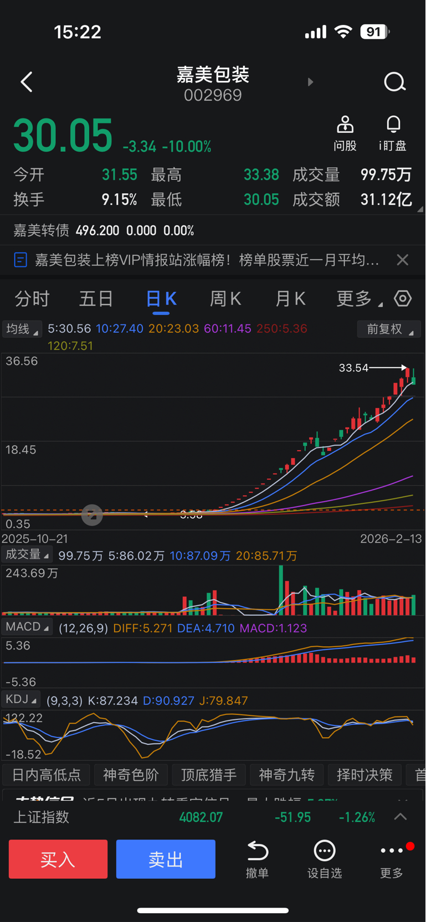Open MACD indicator dropdown
The height and width of the screenshot is (922, 426).
(27, 627)
